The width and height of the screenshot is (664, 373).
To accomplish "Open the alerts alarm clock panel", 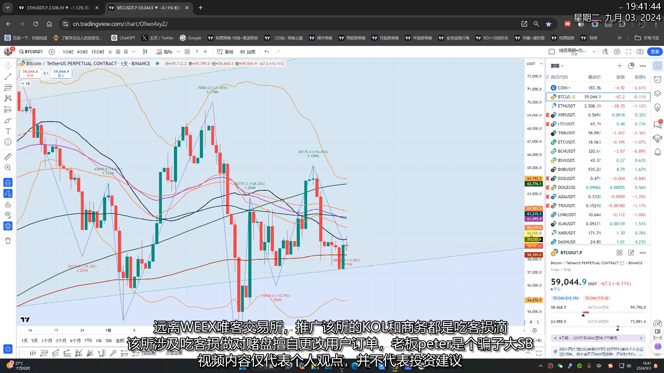I will pos(657,80).
